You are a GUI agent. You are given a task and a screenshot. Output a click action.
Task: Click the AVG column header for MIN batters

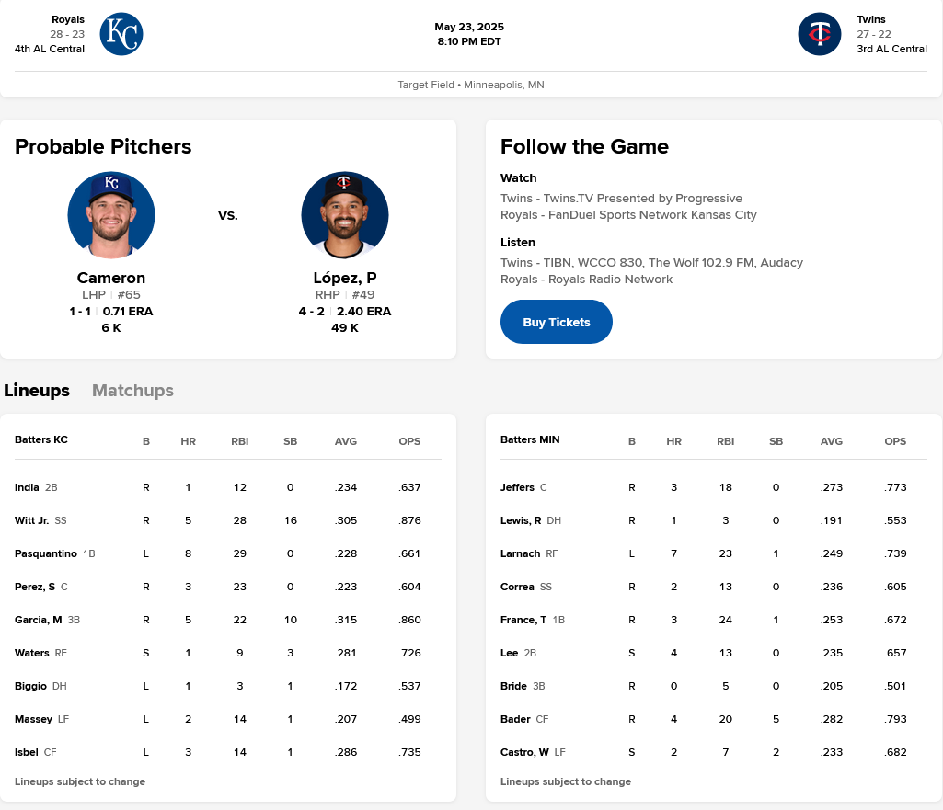coord(832,441)
